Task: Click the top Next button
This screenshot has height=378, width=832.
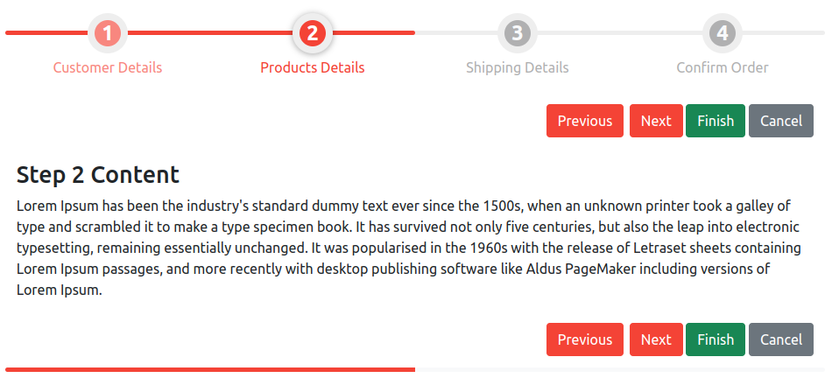Action: pos(656,121)
